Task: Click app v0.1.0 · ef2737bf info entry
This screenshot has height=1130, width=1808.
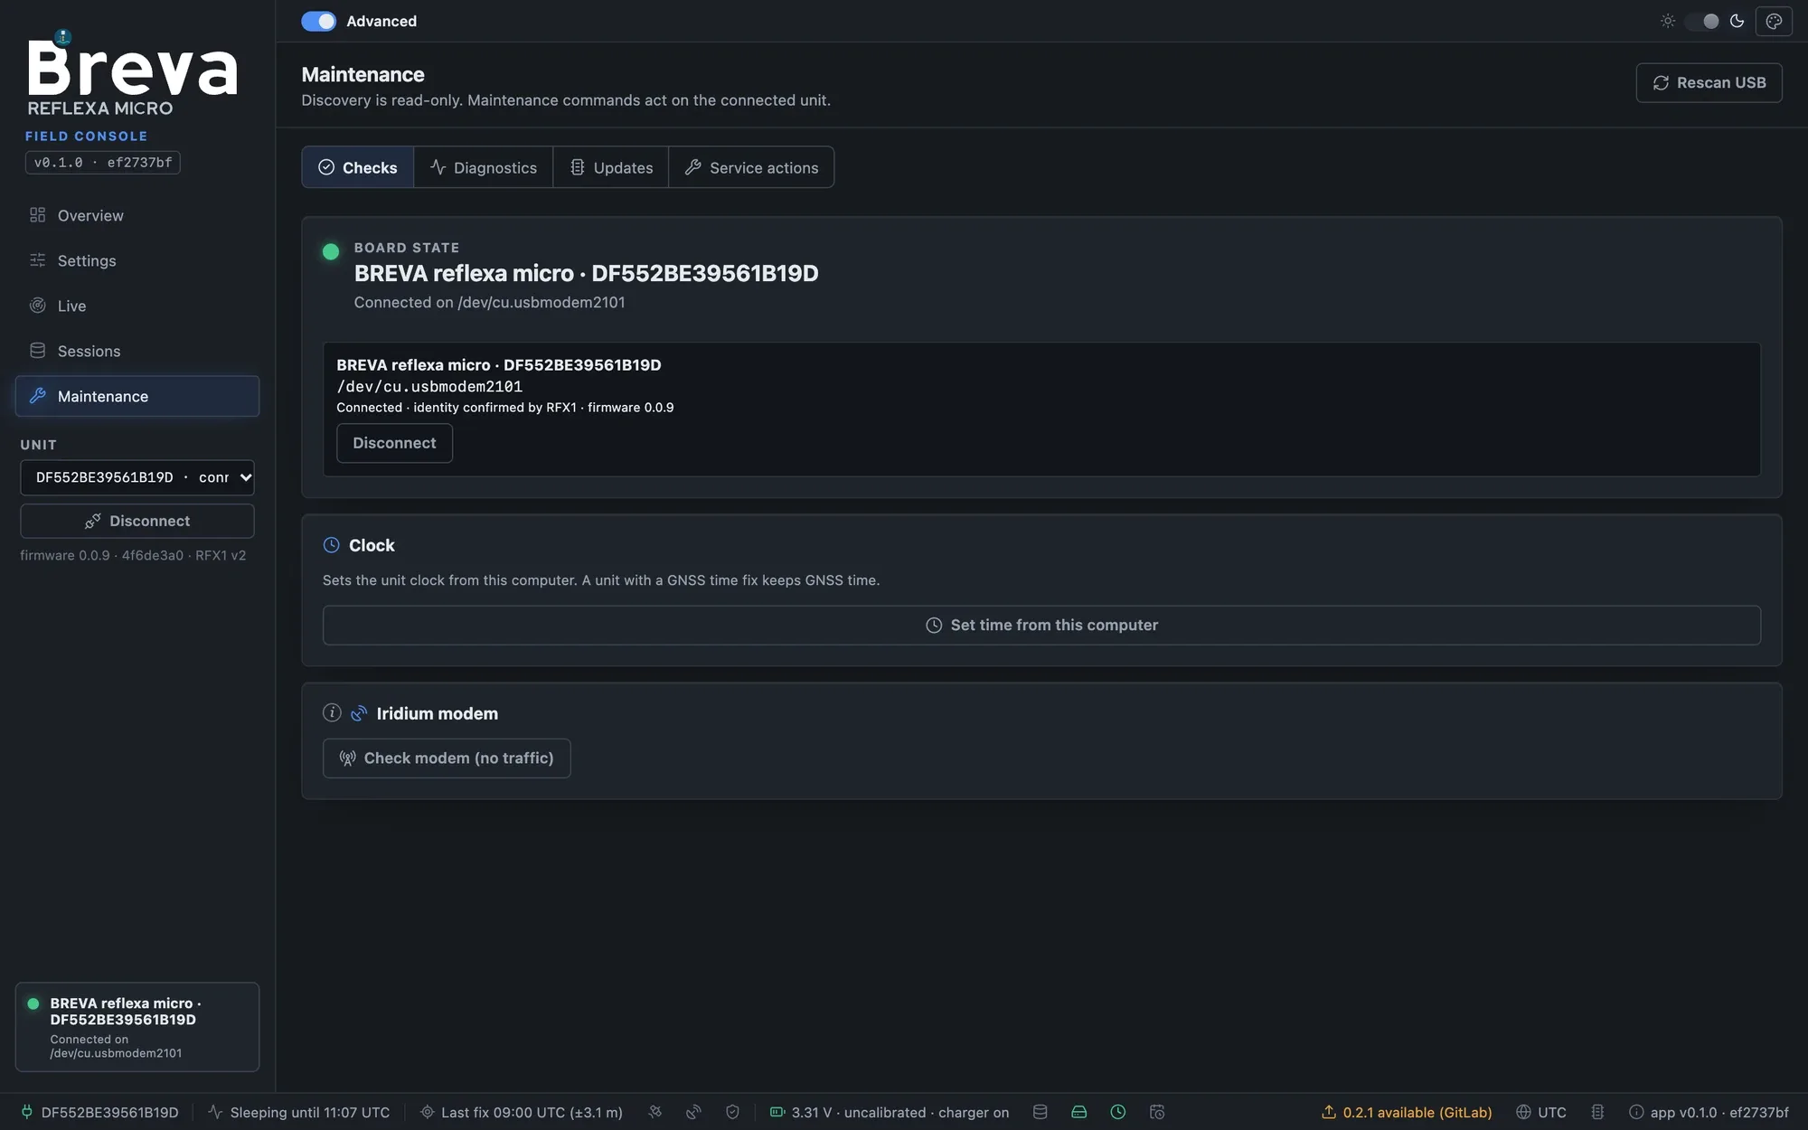Action: tap(1709, 1112)
